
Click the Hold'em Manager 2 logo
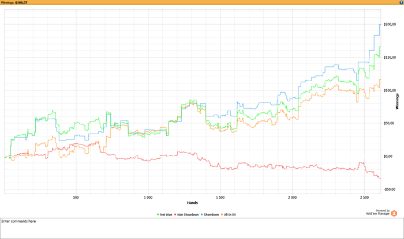[x=394, y=213]
